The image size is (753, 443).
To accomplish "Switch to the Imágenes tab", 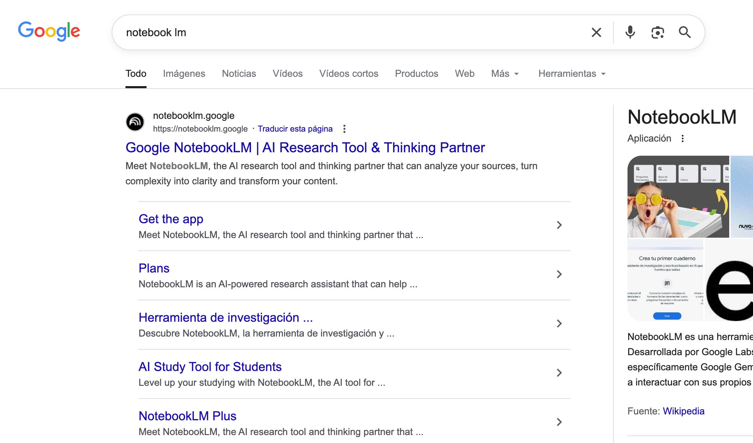I will [x=184, y=74].
